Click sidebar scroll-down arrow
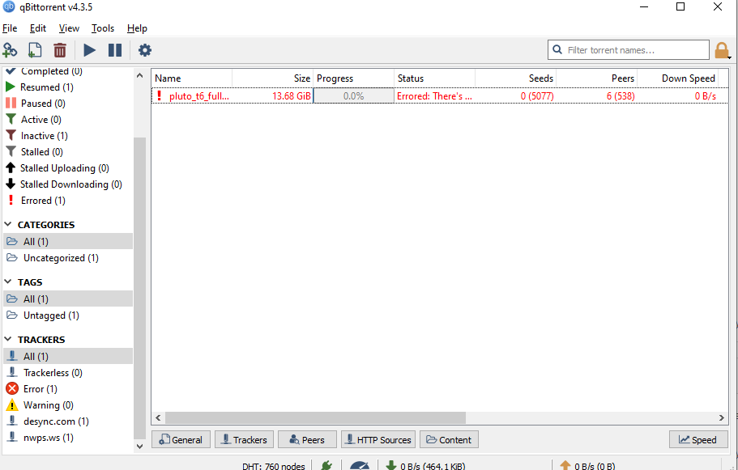 coord(140,447)
